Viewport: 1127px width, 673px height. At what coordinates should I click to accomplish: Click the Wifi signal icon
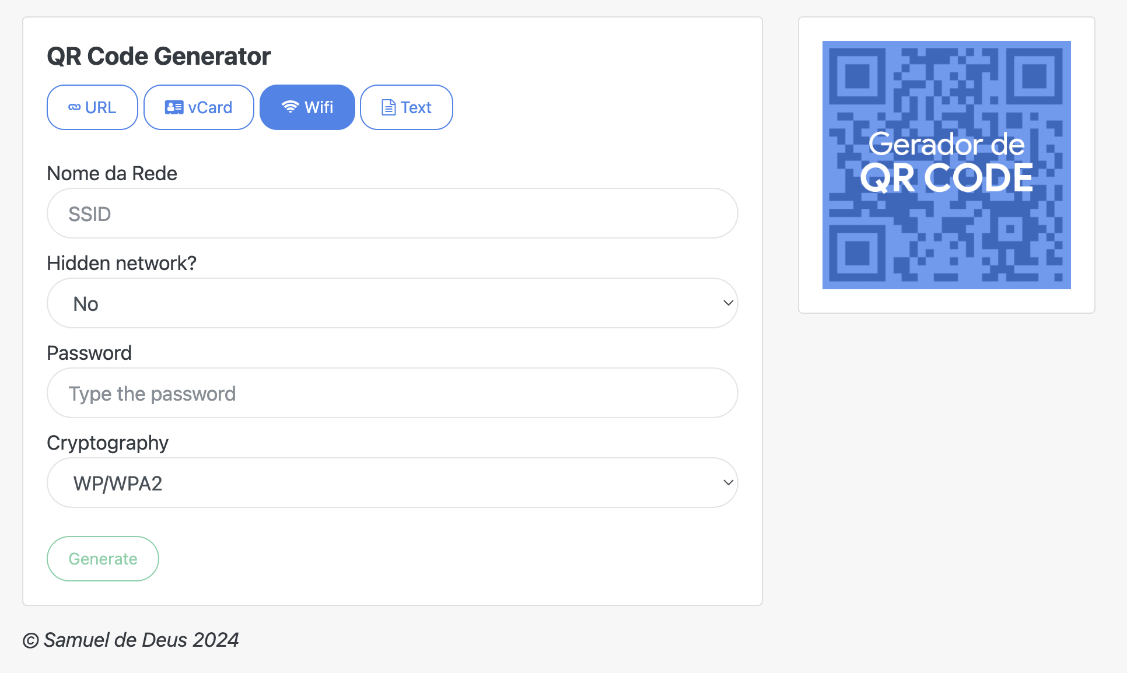click(x=290, y=106)
